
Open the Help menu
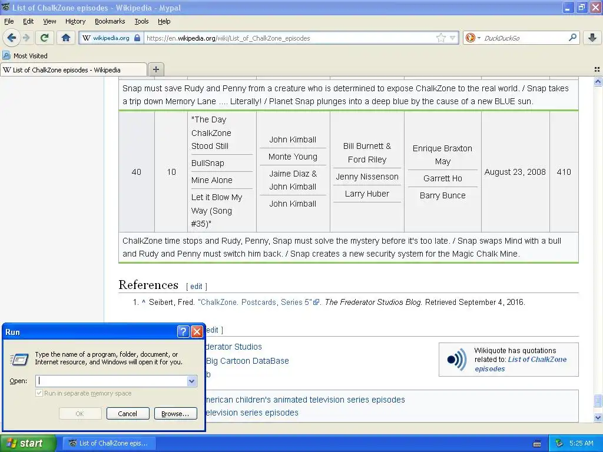pos(164,21)
